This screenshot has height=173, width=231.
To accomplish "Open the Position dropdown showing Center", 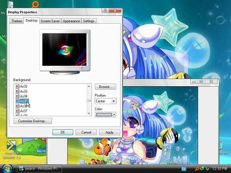I will tap(105, 101).
